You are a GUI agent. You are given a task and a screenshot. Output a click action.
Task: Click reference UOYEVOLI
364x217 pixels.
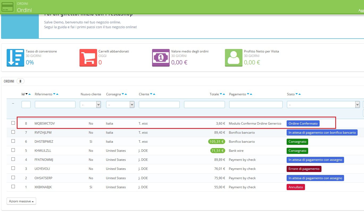click(x=42, y=169)
